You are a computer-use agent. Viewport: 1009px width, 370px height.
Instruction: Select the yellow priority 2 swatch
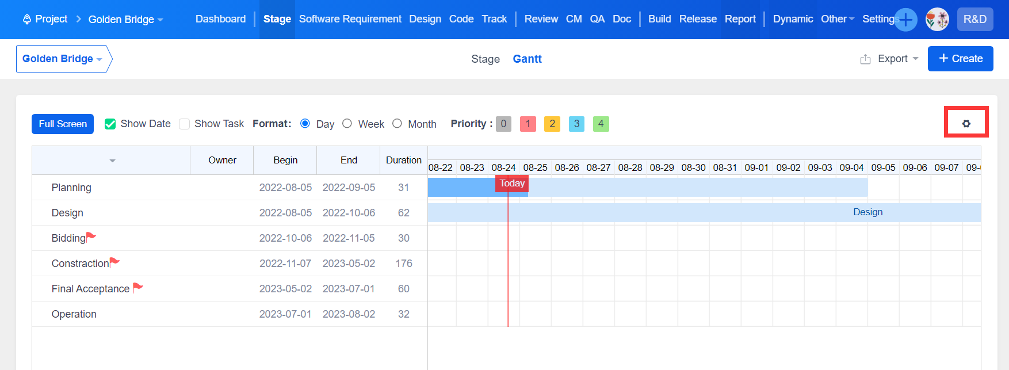[x=552, y=124]
